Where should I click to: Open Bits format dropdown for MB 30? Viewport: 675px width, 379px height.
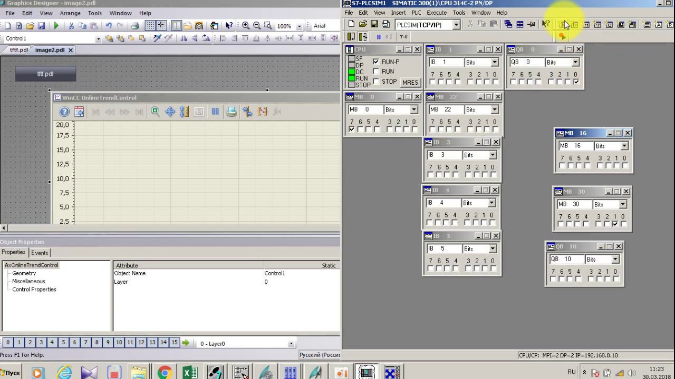[623, 204]
